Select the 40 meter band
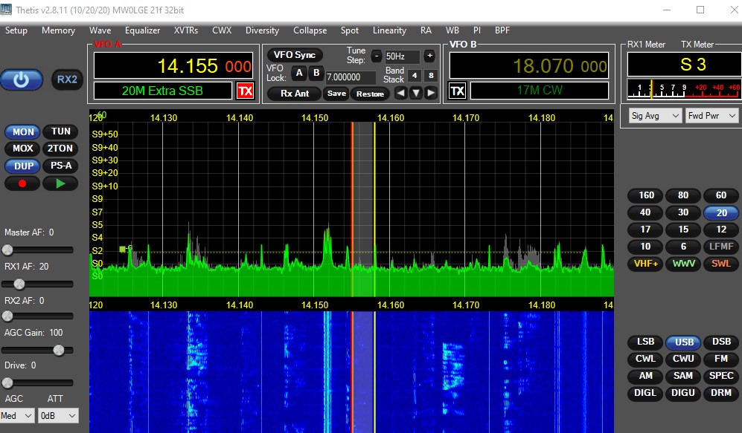 point(646,212)
